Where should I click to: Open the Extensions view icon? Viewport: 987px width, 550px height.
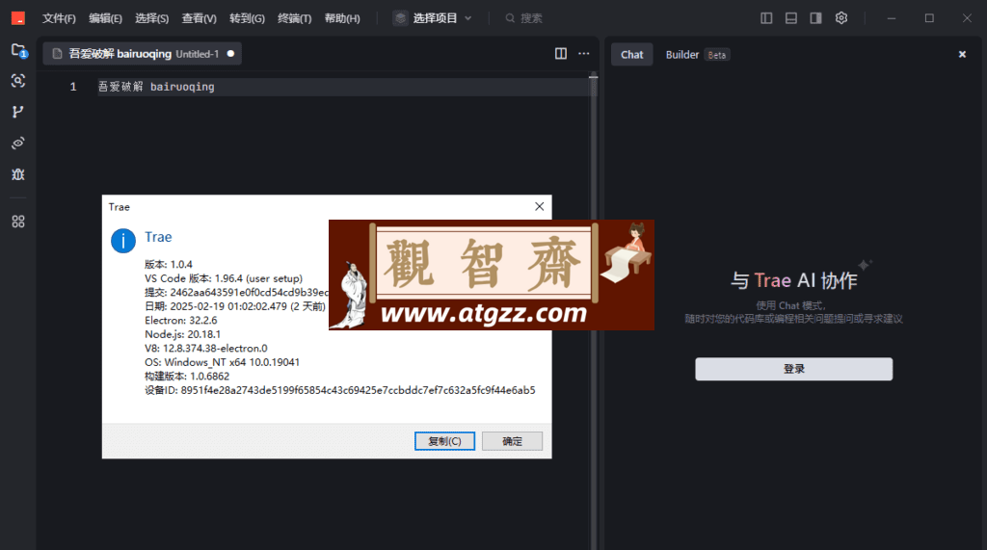point(18,222)
